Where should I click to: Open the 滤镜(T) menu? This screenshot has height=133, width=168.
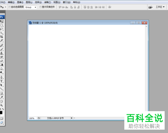click(x=48, y=2)
